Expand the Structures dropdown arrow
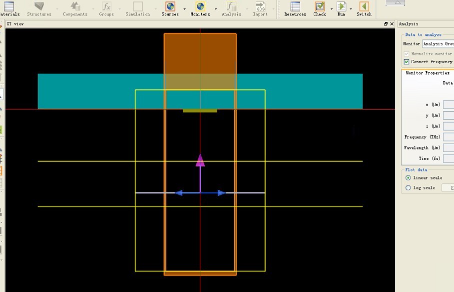 click(x=57, y=9)
